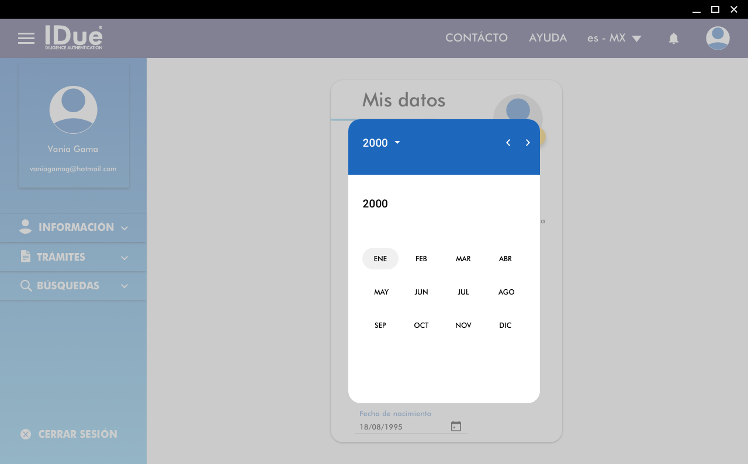Open the es - MX language dropdown

[614, 38]
